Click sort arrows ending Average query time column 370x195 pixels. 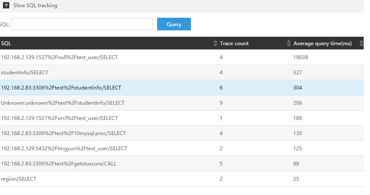(x=361, y=43)
